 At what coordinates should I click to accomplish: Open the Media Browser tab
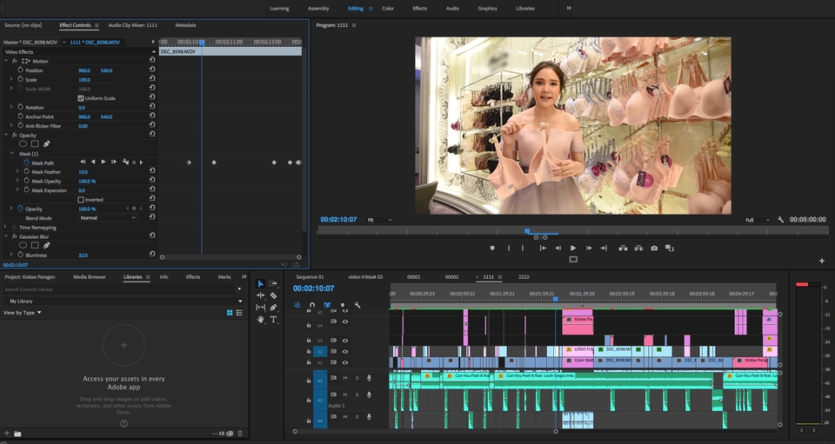(90, 276)
